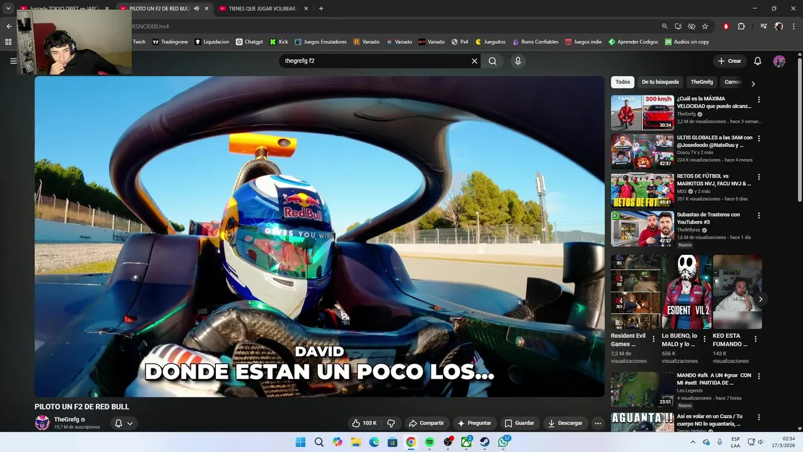The image size is (803, 452).
Task: Switch to TIENES QUE JUGAR VOLIBEAR tab
Action: pyautogui.click(x=263, y=8)
